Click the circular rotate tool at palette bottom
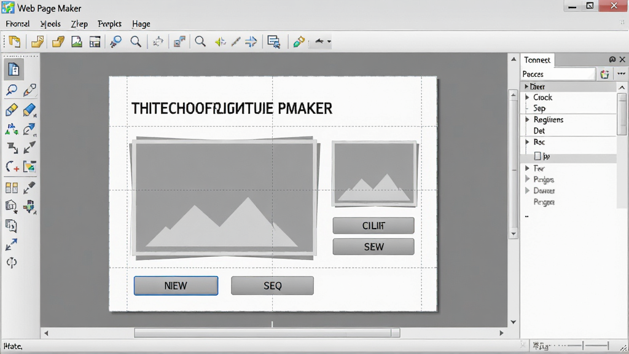This screenshot has height=354, width=629. point(12,262)
